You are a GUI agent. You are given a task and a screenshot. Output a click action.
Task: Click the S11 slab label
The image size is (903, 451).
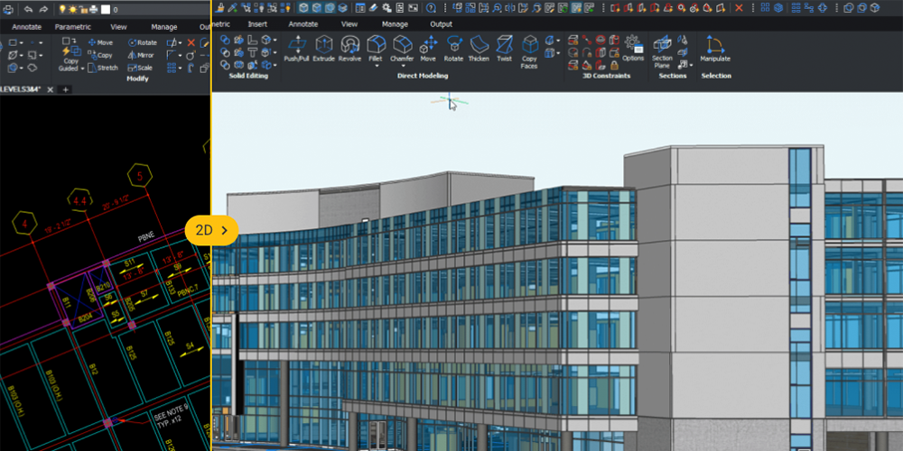point(129,262)
